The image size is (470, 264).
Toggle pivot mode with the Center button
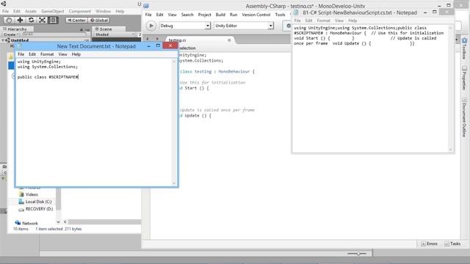click(76, 20)
